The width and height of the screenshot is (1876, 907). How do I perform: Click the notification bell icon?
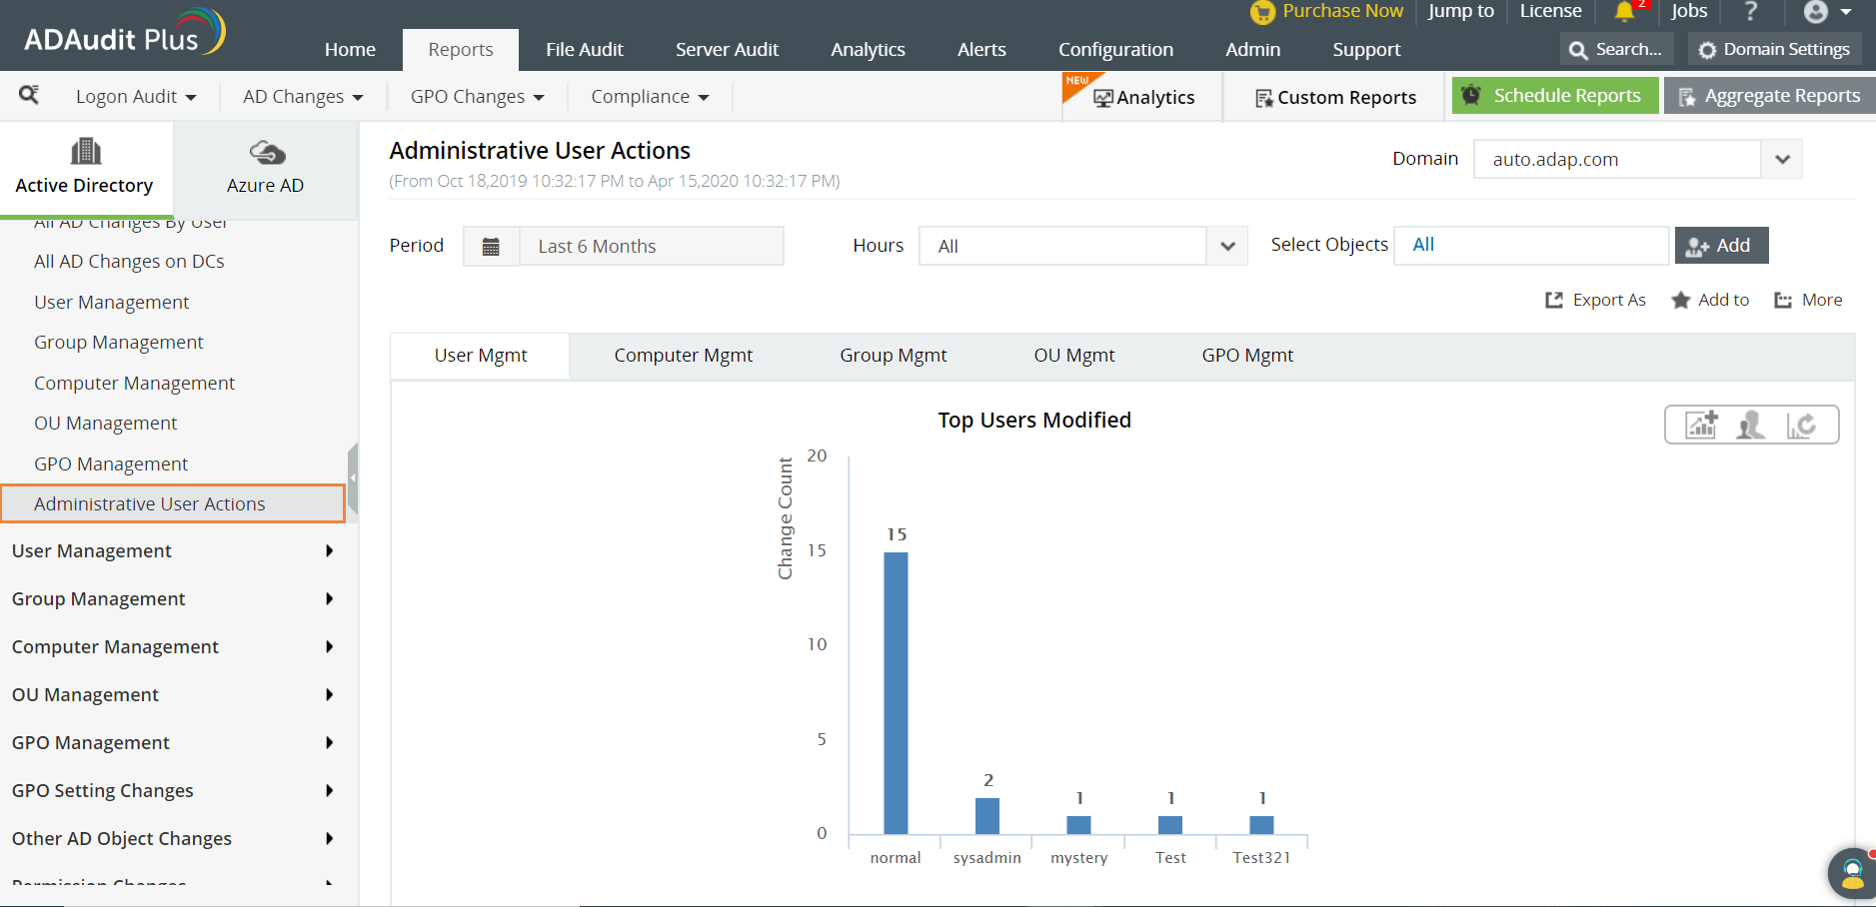click(x=1624, y=12)
